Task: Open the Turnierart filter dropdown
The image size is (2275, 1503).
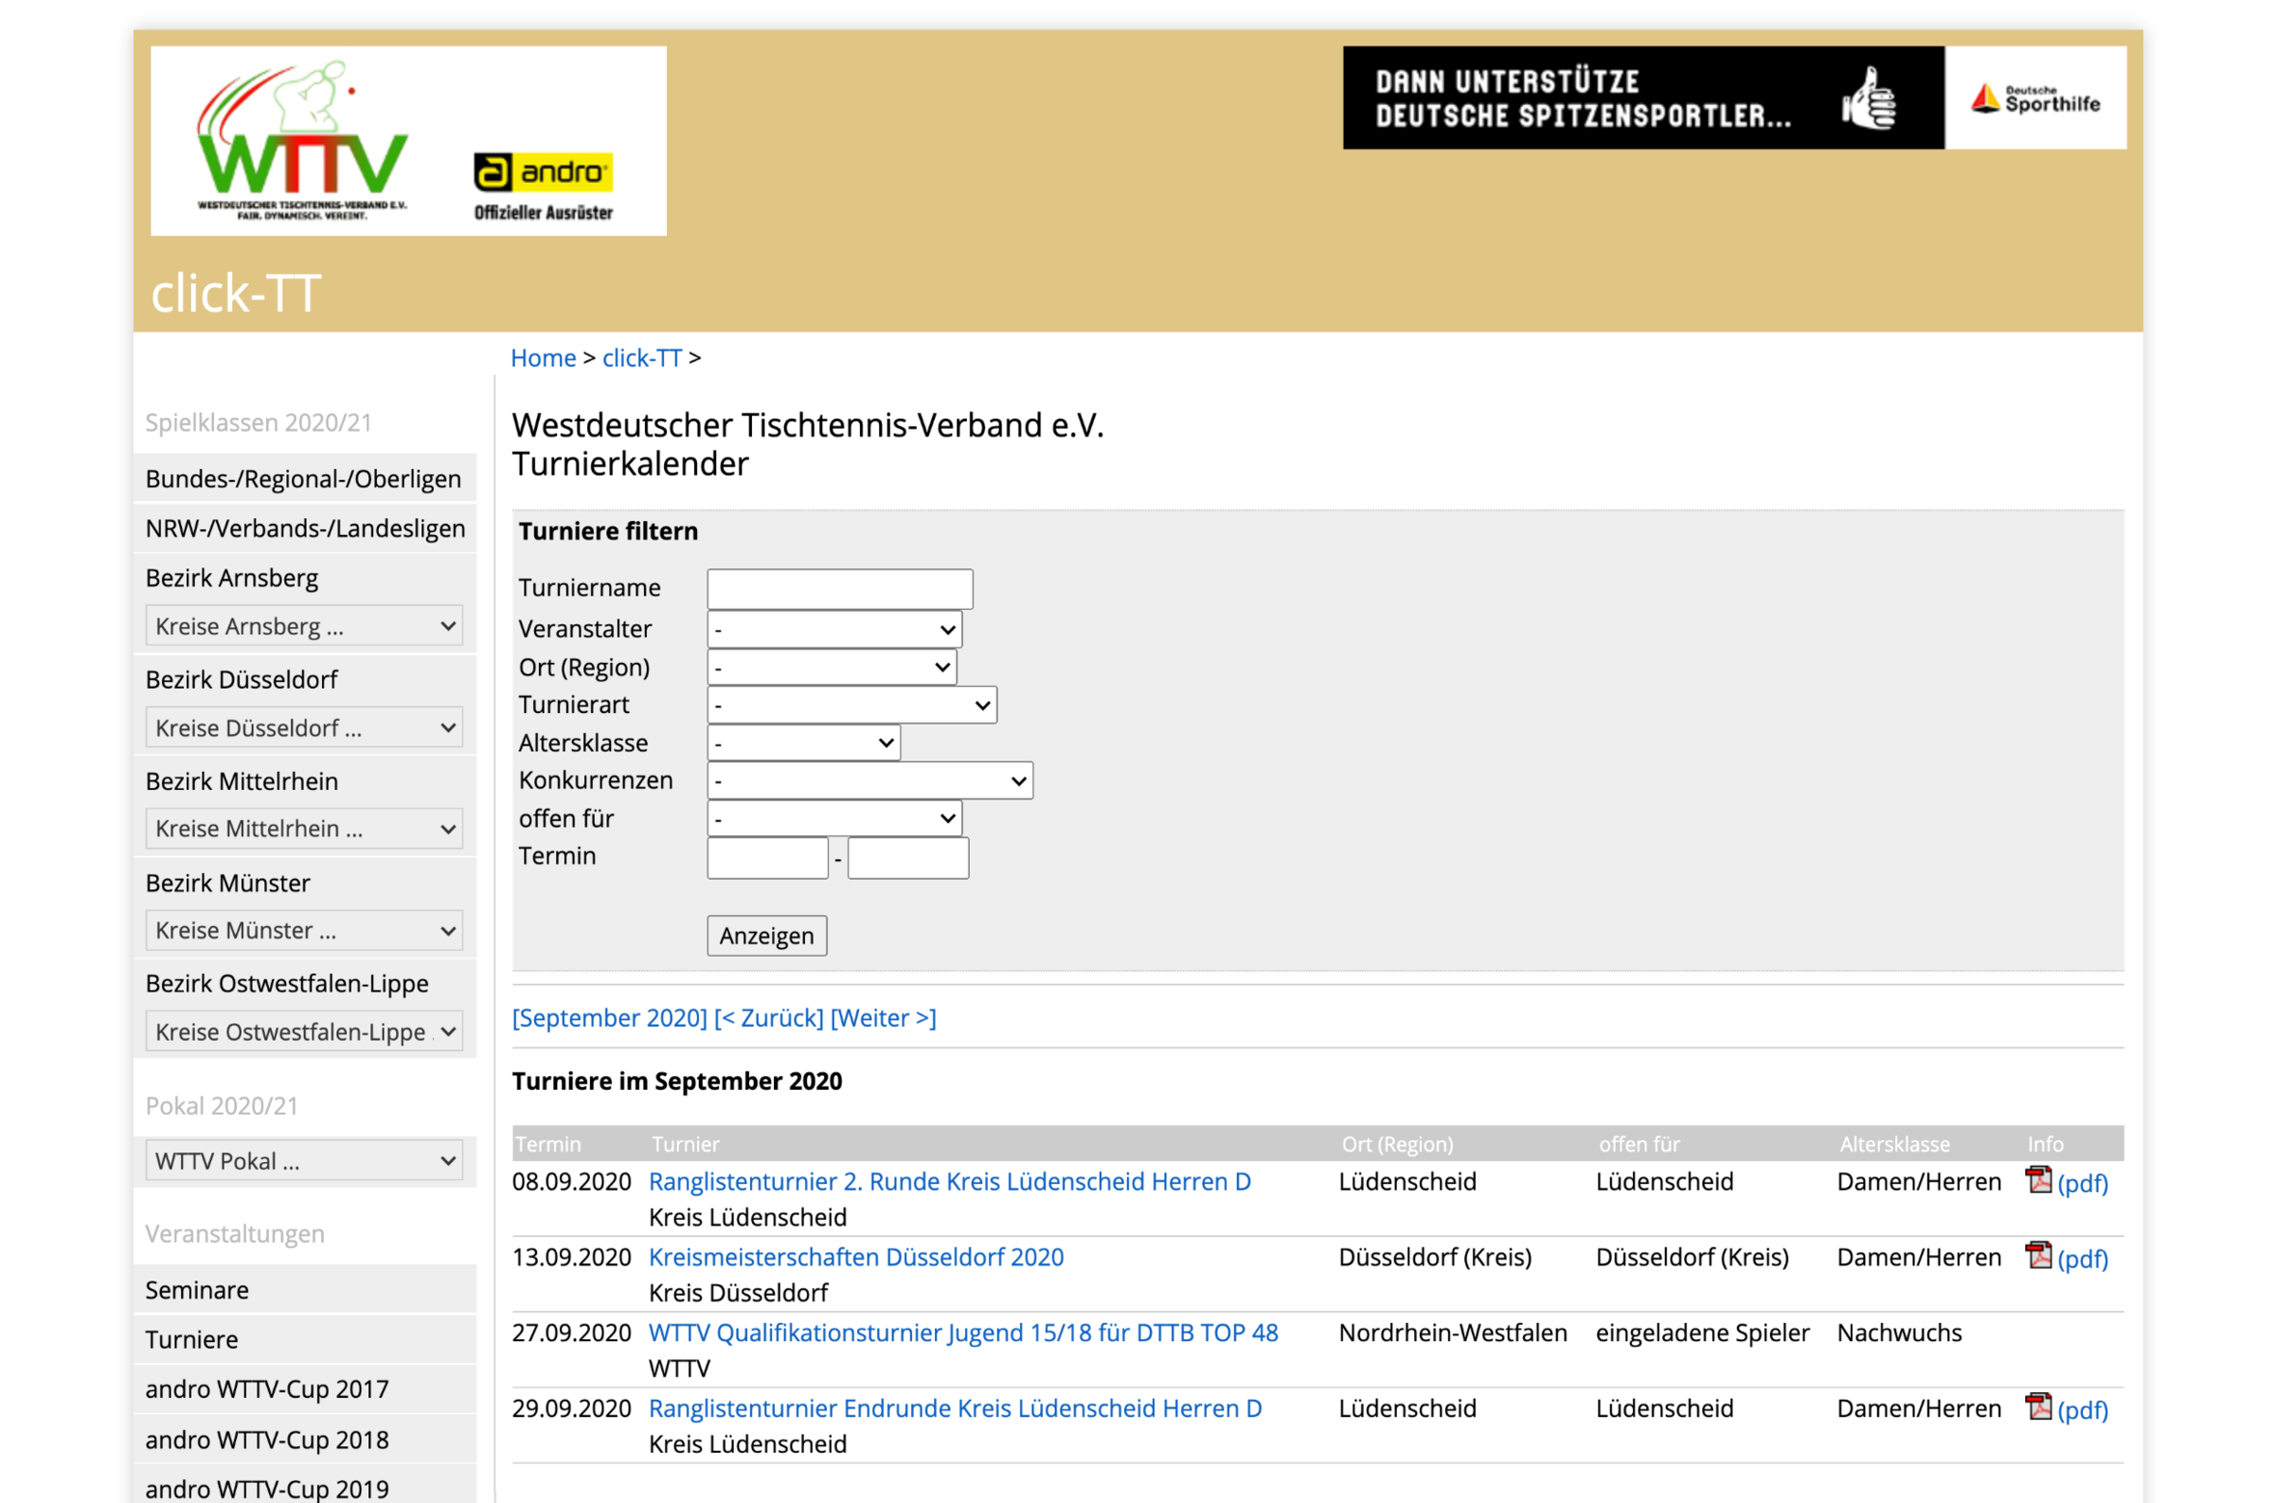Action: (x=852, y=705)
